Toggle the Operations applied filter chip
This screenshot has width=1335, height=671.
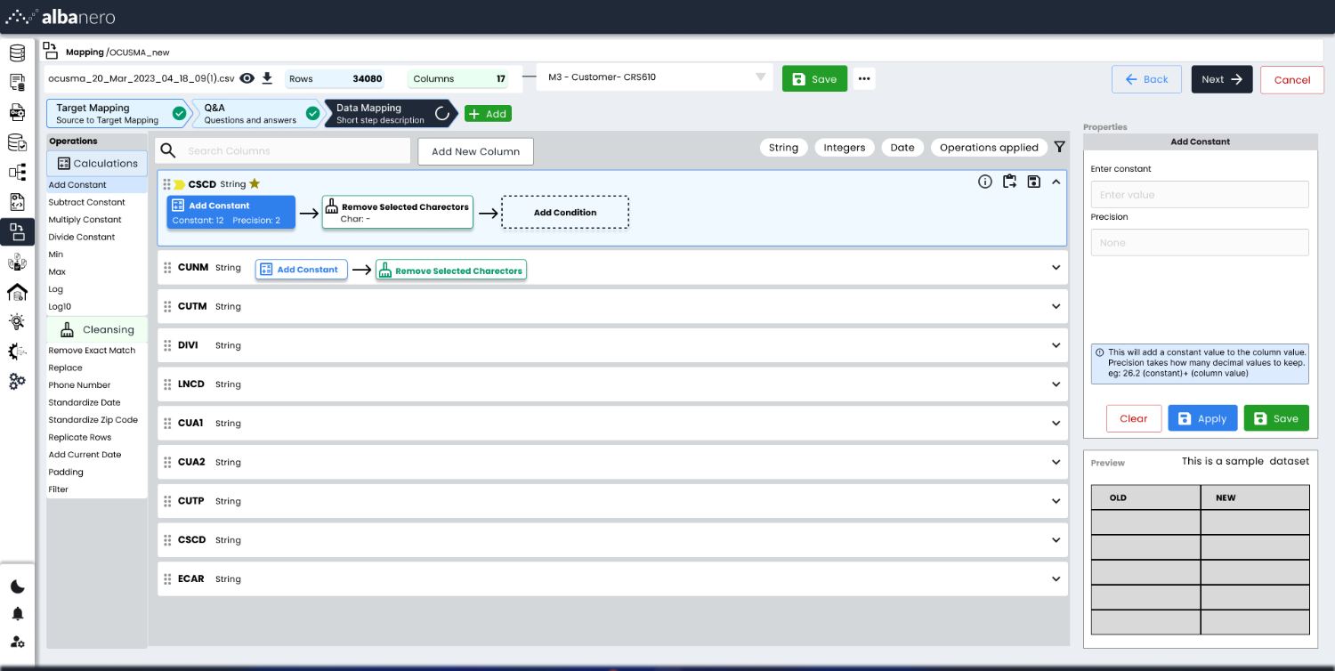point(989,148)
